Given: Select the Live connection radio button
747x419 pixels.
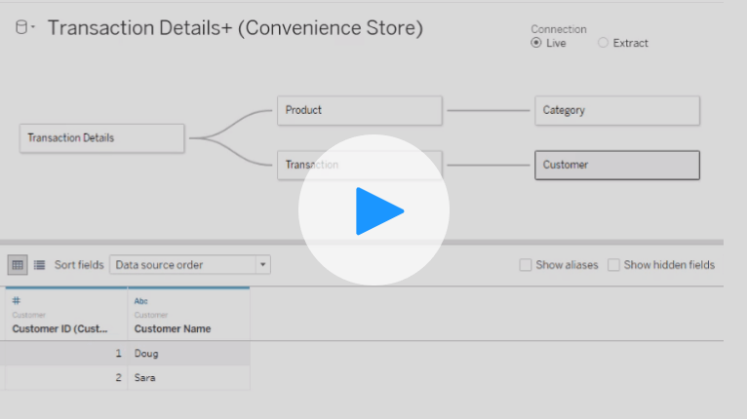Looking at the screenshot, I should (x=536, y=43).
